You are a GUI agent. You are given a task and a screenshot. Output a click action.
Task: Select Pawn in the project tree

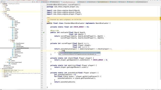point(16,34)
